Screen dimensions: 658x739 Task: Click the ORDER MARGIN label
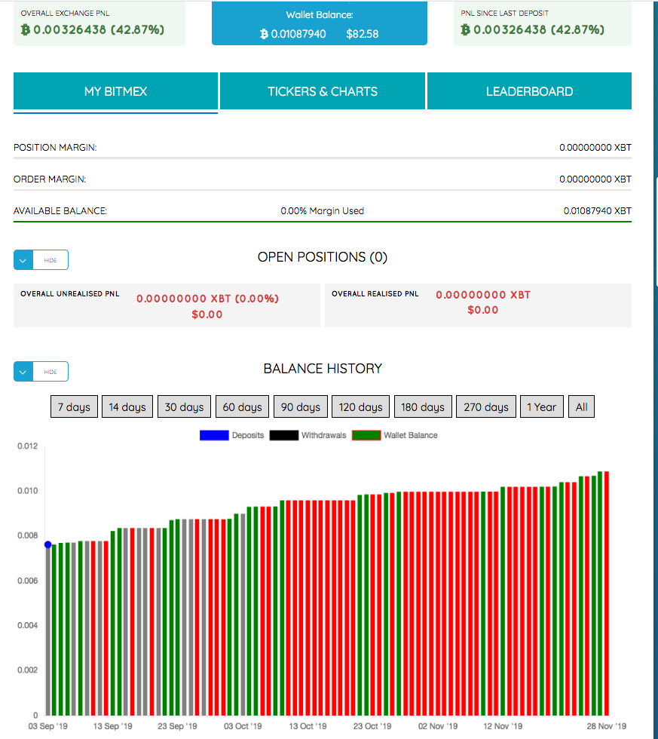[x=50, y=179]
